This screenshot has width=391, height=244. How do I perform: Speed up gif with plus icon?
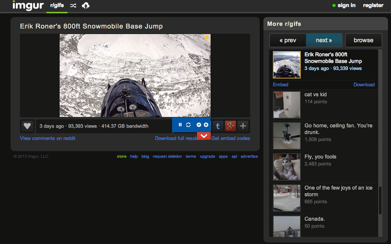tap(206, 125)
